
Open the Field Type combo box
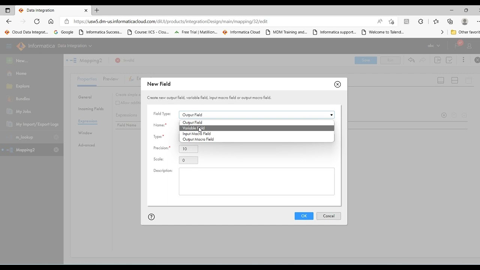[256, 115]
